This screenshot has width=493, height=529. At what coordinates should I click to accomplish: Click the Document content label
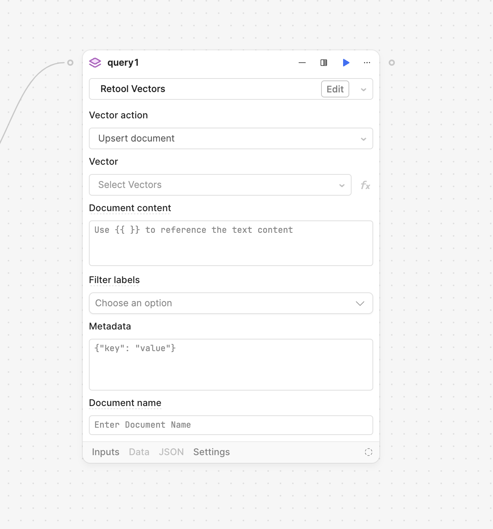[x=130, y=208]
